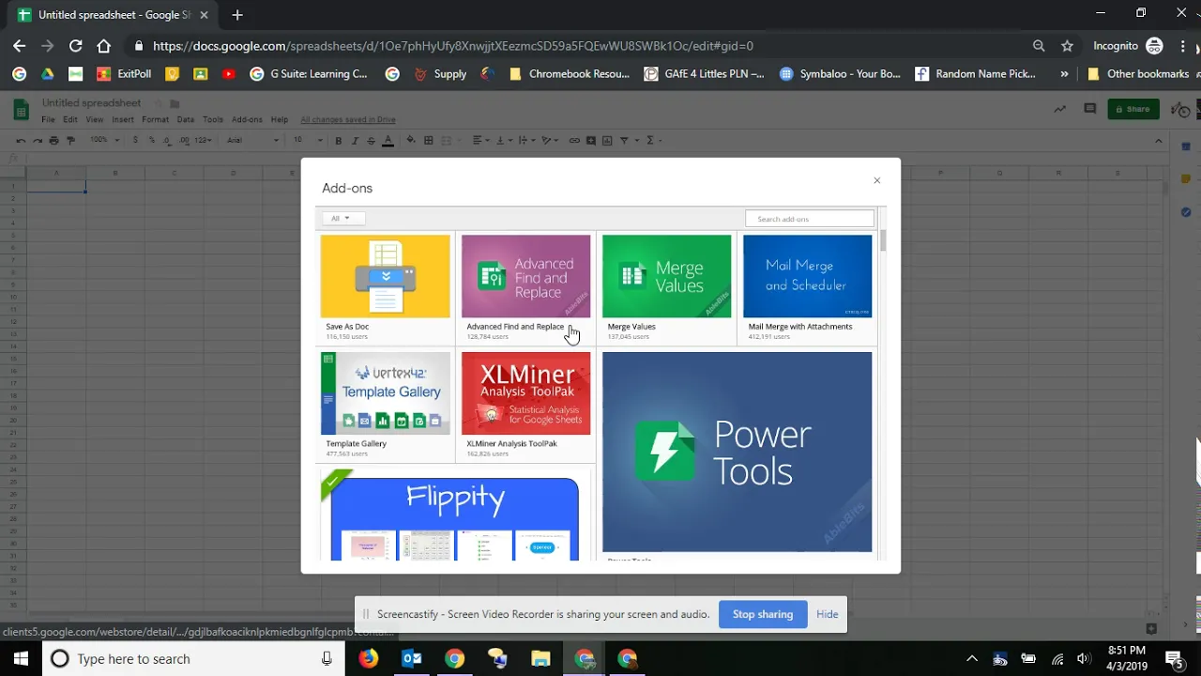Expand the All category filter dropdown
Viewport: 1201px width, 676px height.
point(342,219)
